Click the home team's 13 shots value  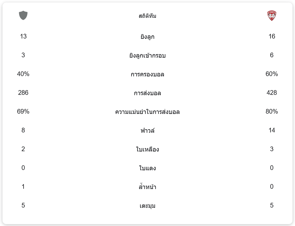click(x=23, y=36)
